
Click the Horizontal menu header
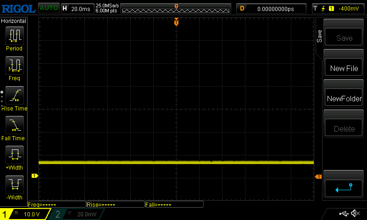pyautogui.click(x=14, y=21)
